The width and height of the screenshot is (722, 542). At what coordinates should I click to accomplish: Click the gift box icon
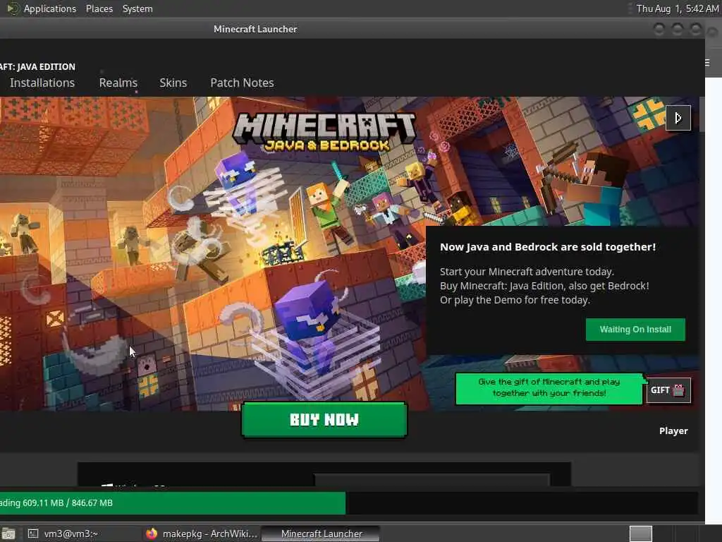coord(679,390)
